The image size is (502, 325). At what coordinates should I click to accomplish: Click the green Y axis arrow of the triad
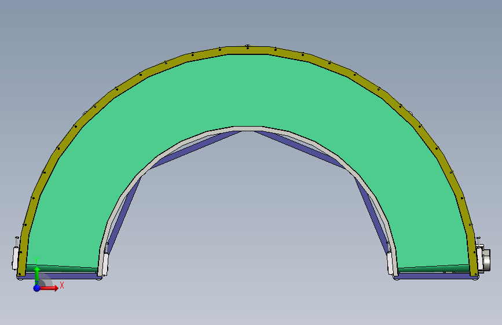[x=37, y=275]
